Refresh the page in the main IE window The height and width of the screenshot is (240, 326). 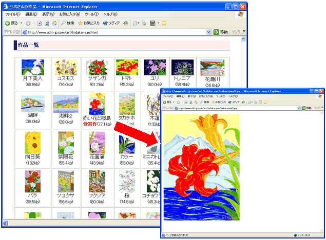[47, 24]
